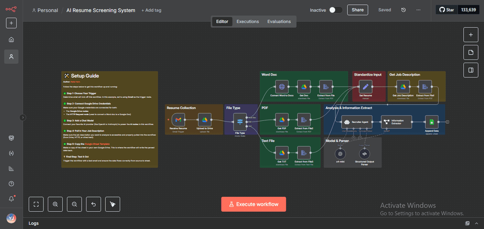This screenshot has height=229, width=484.
Task: Open the YJ user avatar menu
Action: (x=11, y=218)
